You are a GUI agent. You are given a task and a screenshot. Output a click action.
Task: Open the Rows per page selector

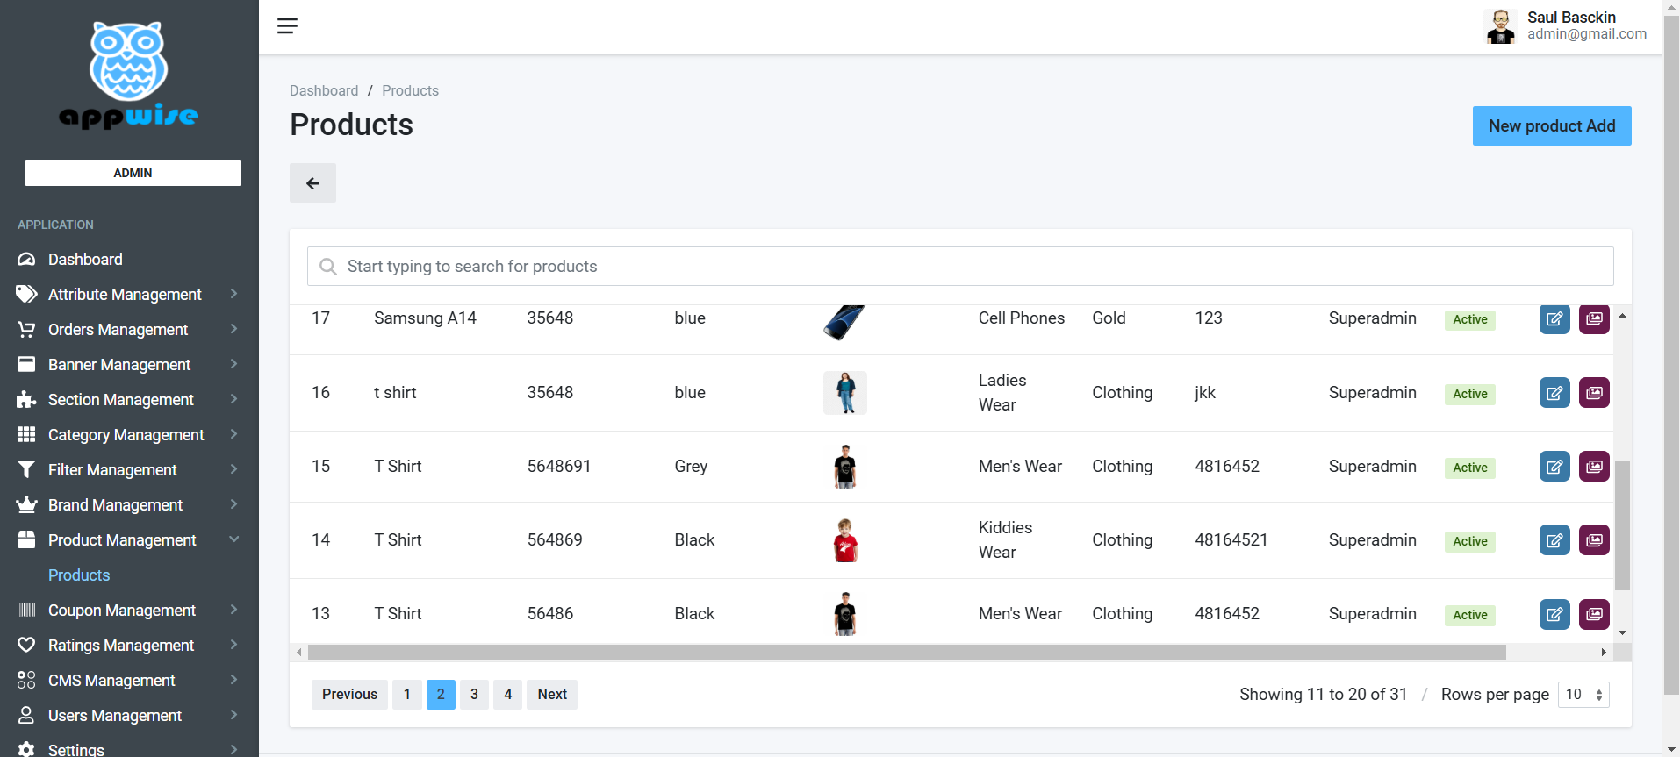tap(1583, 695)
